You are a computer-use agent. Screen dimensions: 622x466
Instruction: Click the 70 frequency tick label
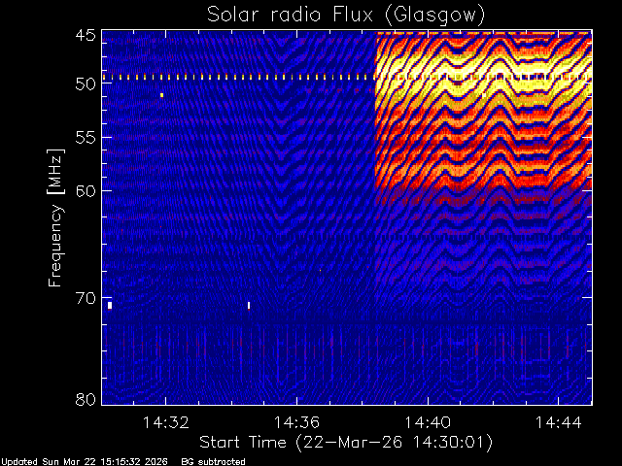pos(86,298)
